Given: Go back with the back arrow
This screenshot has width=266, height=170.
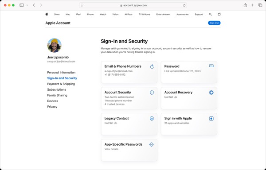Looking at the screenshot, I should [34, 5].
